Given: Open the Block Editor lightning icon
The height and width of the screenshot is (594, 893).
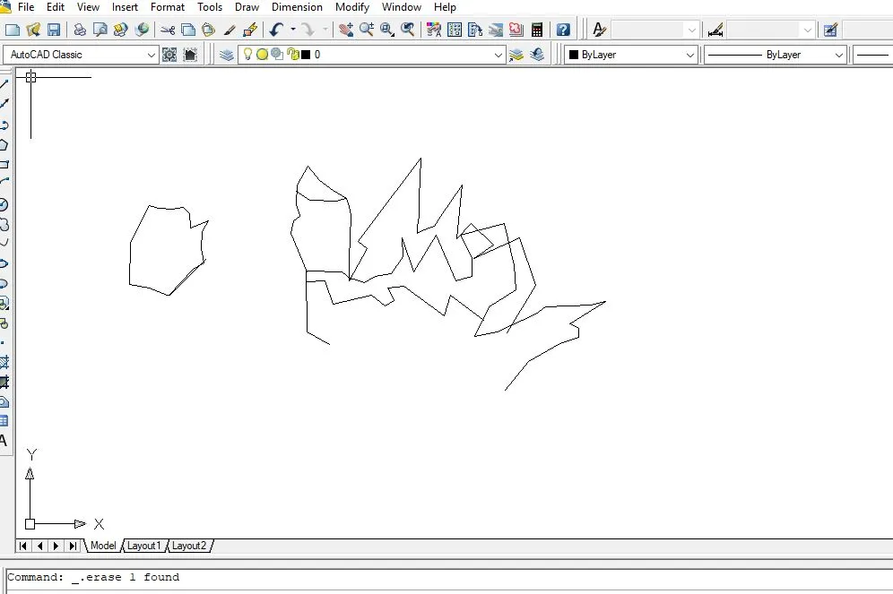Looking at the screenshot, I should (250, 30).
